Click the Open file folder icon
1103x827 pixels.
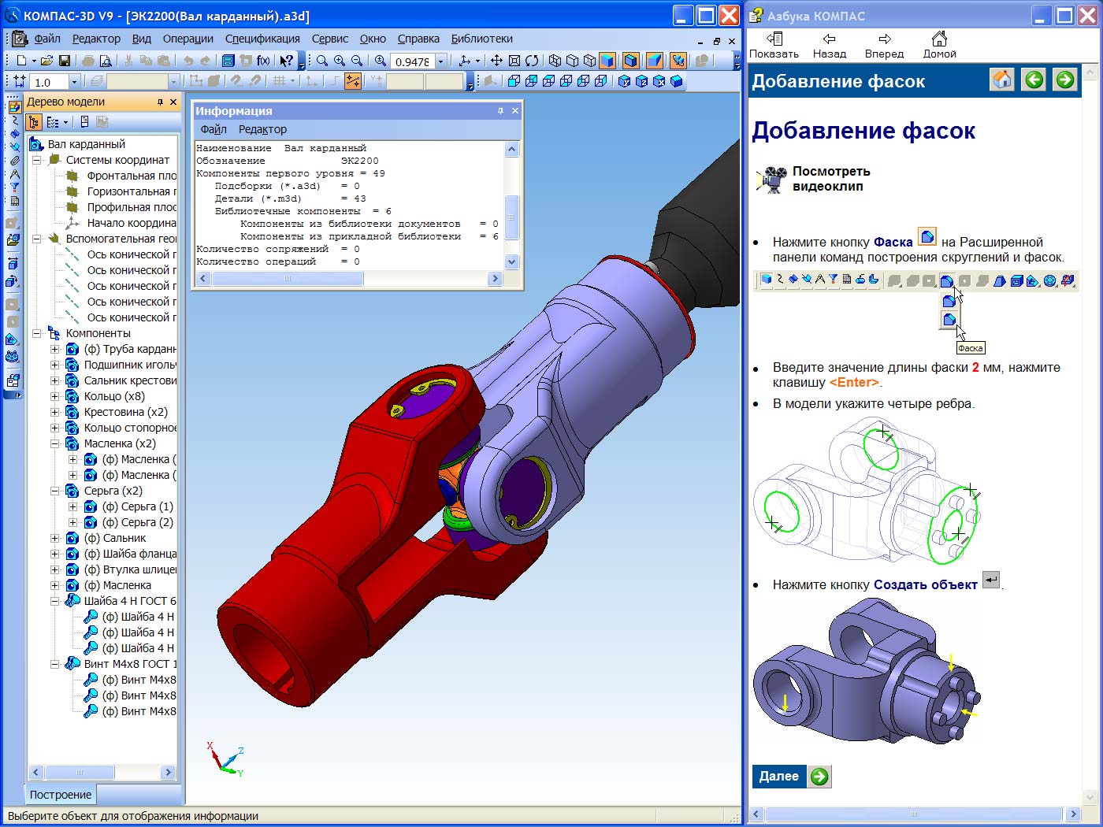[47, 61]
